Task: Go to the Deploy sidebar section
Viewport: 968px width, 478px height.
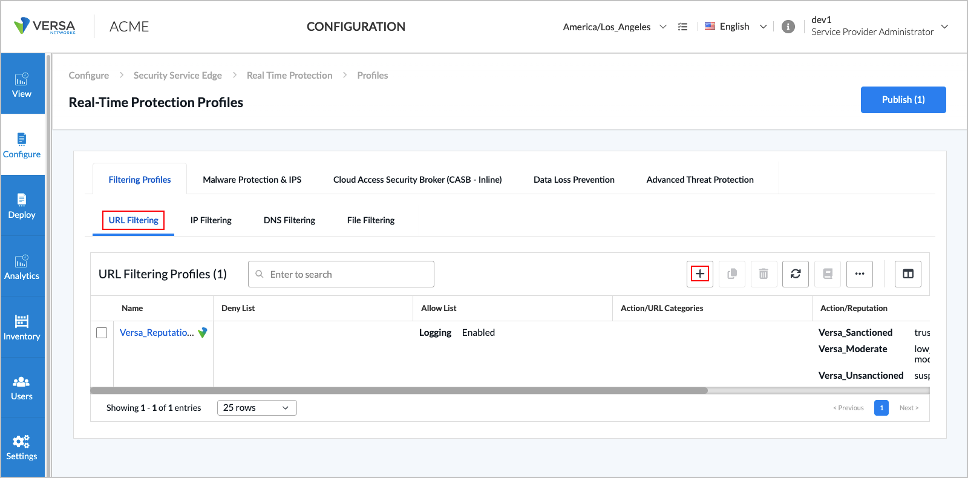Action: [x=22, y=206]
